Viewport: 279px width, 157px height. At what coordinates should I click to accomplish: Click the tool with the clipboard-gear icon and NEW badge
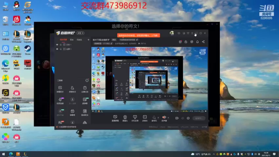click(x=85, y=101)
